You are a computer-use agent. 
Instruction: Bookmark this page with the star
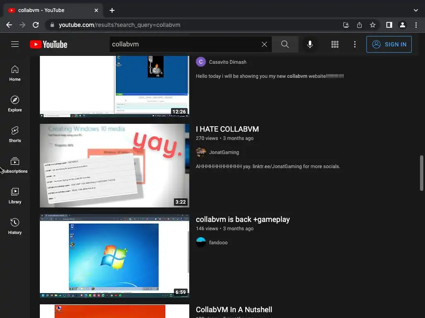point(373,25)
